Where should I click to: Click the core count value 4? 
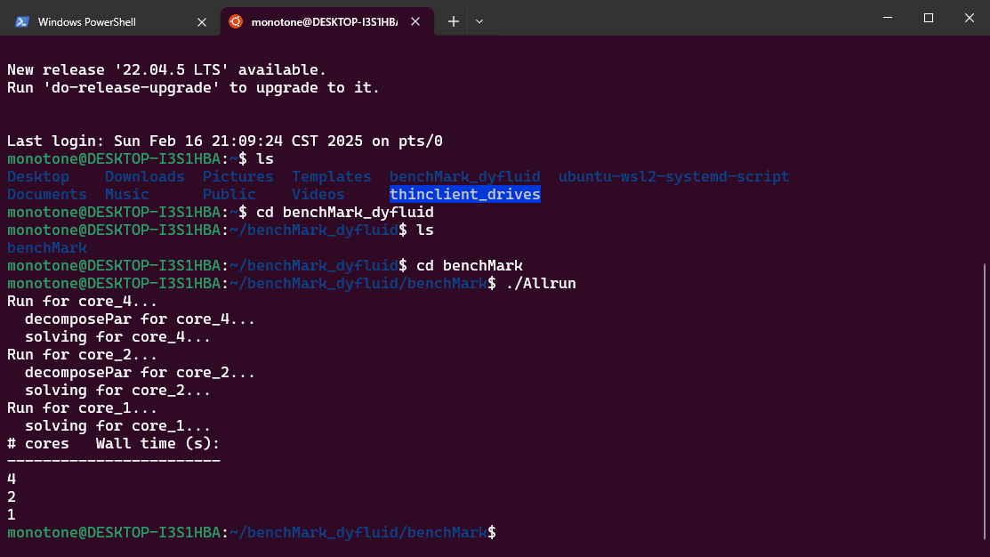click(x=12, y=479)
